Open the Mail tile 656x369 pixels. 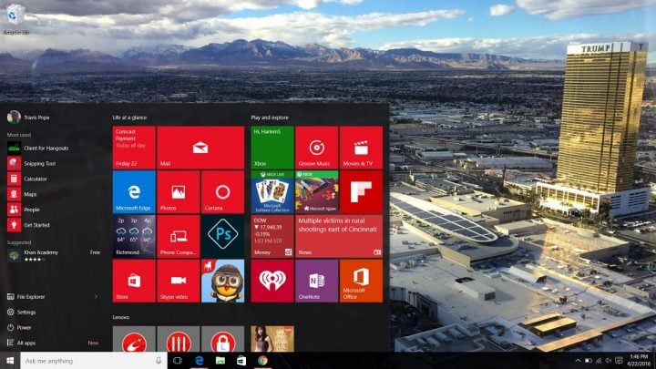(200, 148)
